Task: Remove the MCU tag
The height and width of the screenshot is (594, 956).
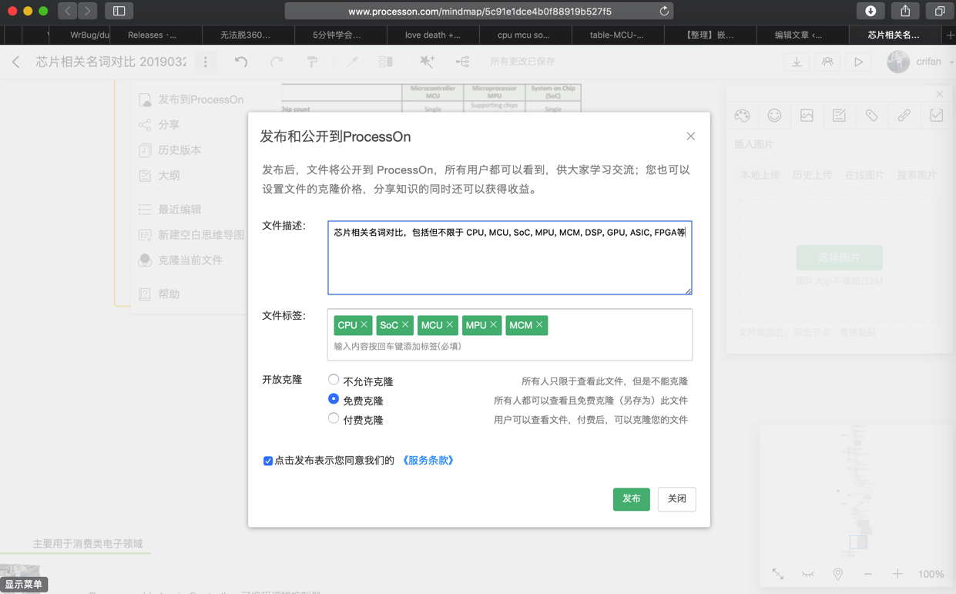Action: [x=450, y=325]
